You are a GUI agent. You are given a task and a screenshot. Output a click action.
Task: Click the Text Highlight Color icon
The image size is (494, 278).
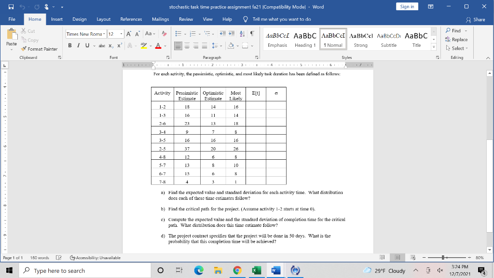pyautogui.click(x=143, y=45)
